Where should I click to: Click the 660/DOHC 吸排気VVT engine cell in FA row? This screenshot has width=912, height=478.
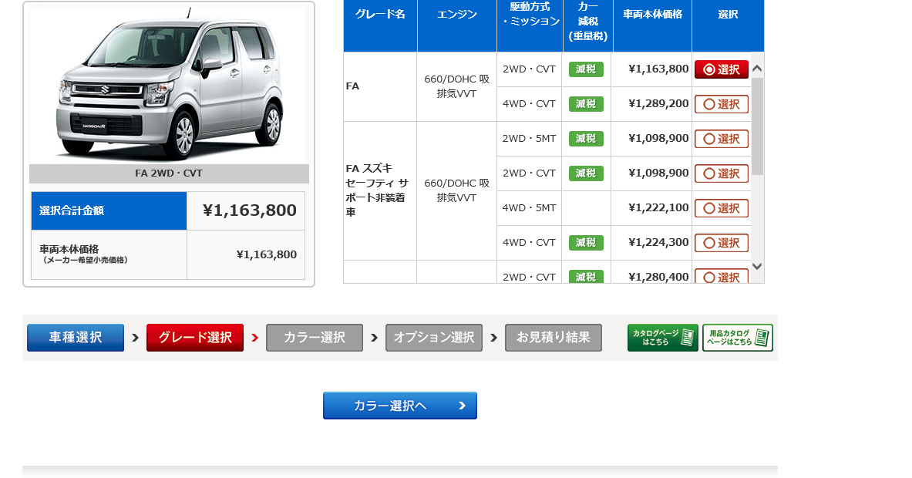point(457,86)
